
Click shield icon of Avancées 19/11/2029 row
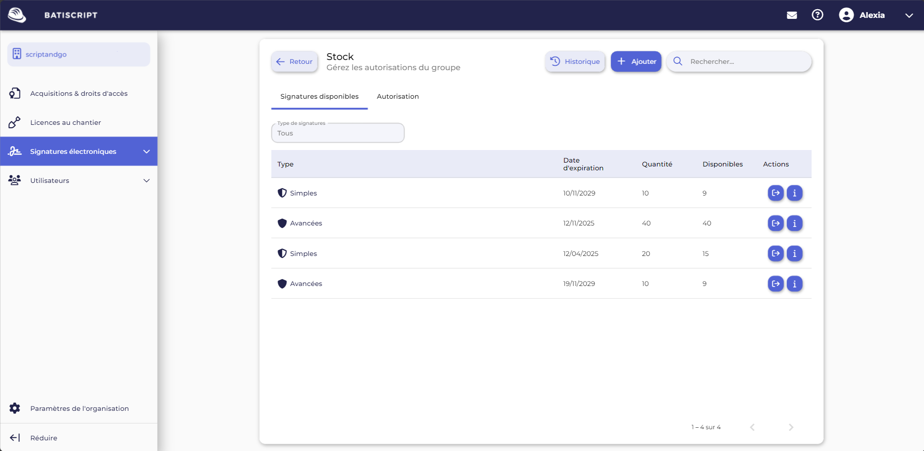282,284
